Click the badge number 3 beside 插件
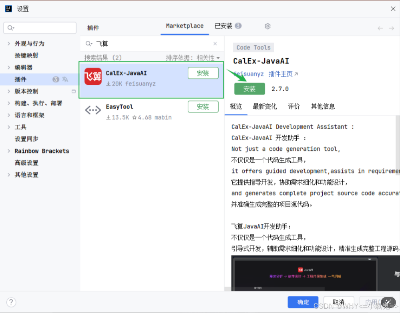This screenshot has height=313, width=400. (x=56, y=79)
